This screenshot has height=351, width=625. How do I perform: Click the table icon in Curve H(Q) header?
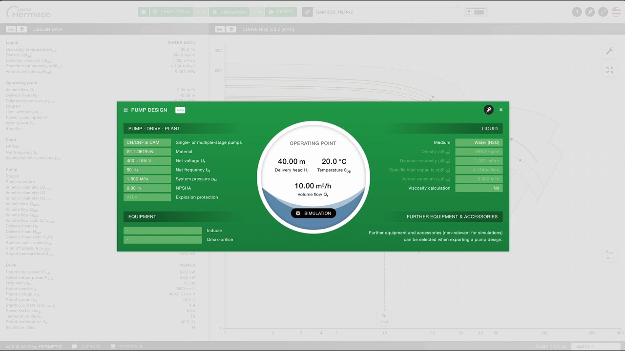coord(231,29)
